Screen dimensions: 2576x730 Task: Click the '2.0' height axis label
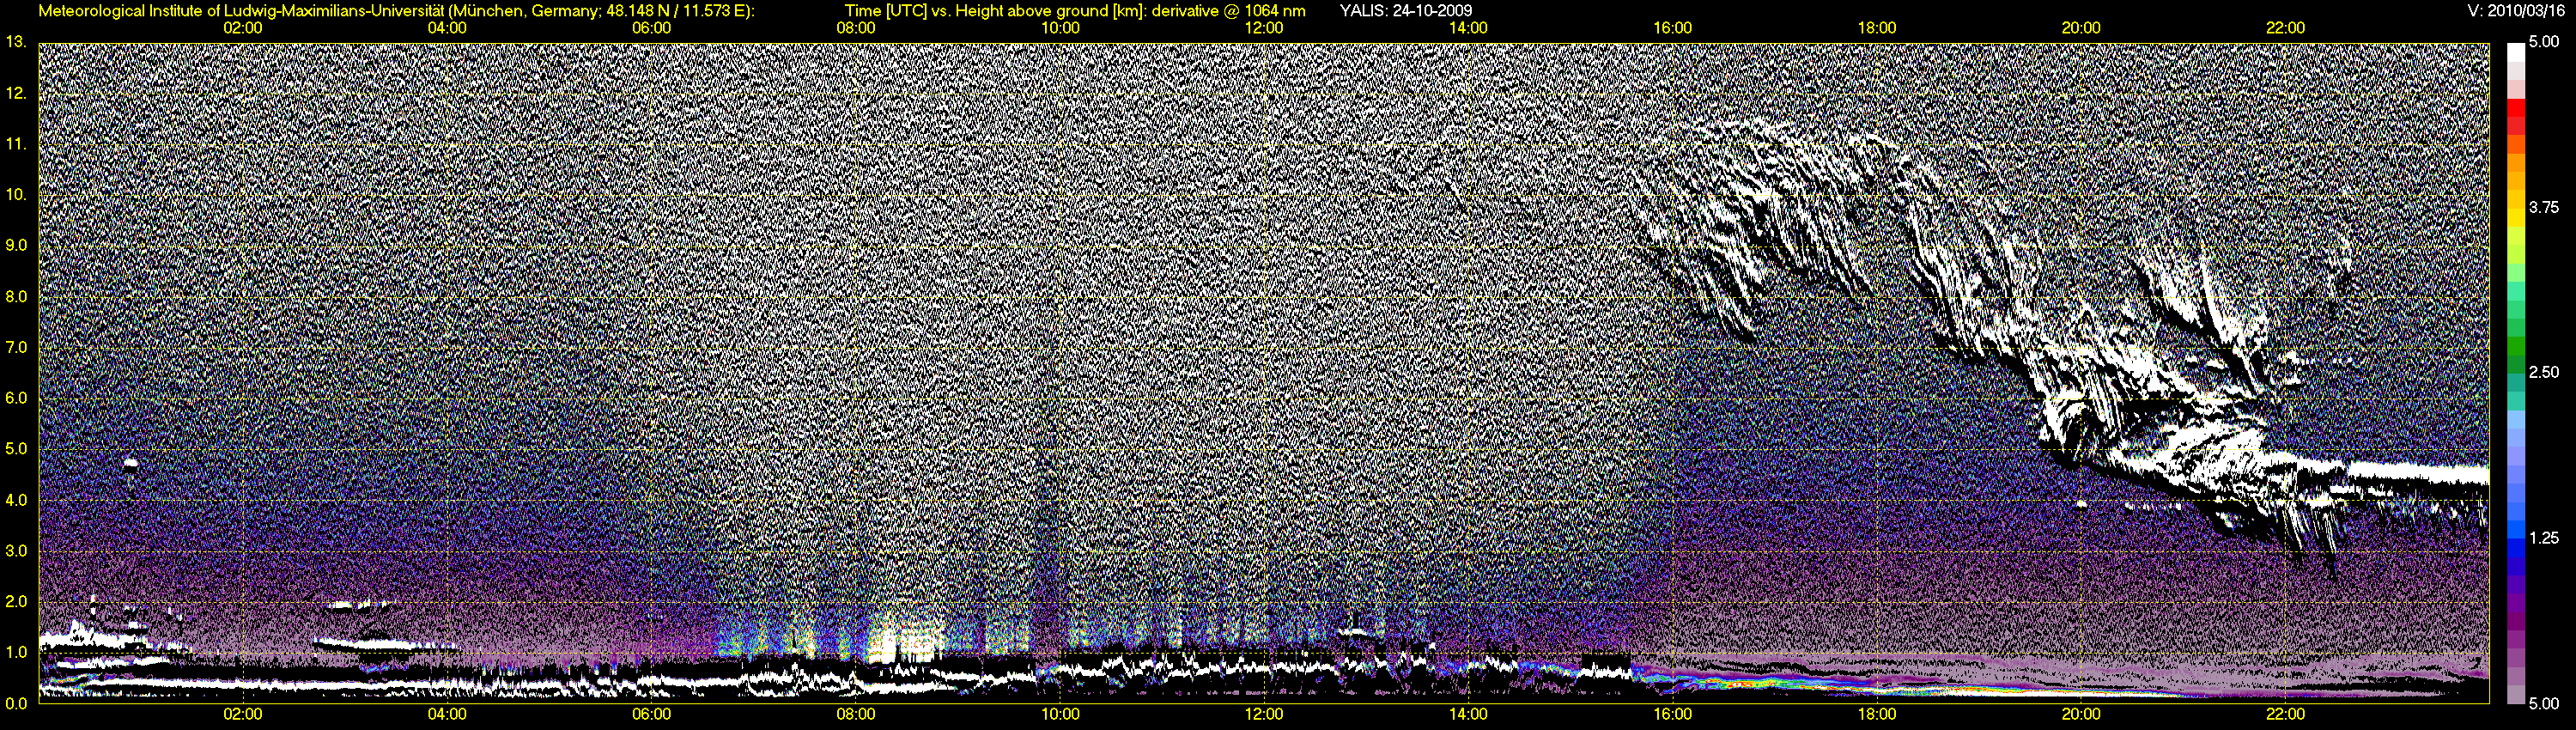pyautogui.click(x=15, y=601)
